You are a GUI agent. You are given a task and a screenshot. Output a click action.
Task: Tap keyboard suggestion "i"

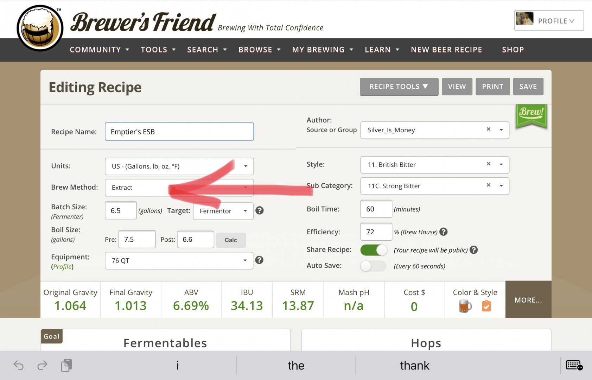click(177, 366)
